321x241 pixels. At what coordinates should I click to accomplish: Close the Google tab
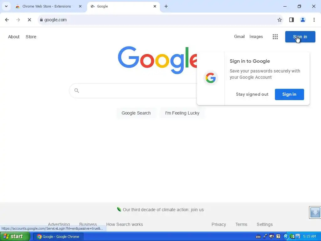(155, 6)
